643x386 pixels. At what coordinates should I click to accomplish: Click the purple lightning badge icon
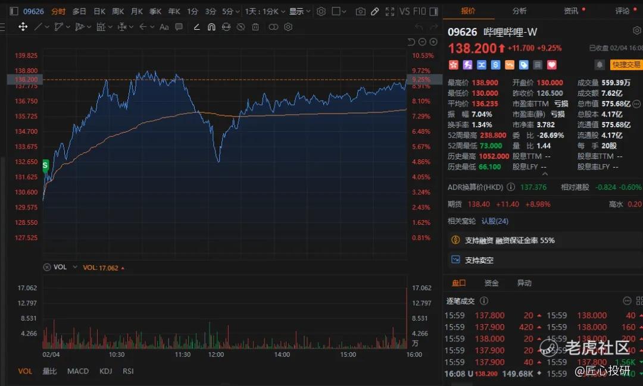click(x=467, y=65)
